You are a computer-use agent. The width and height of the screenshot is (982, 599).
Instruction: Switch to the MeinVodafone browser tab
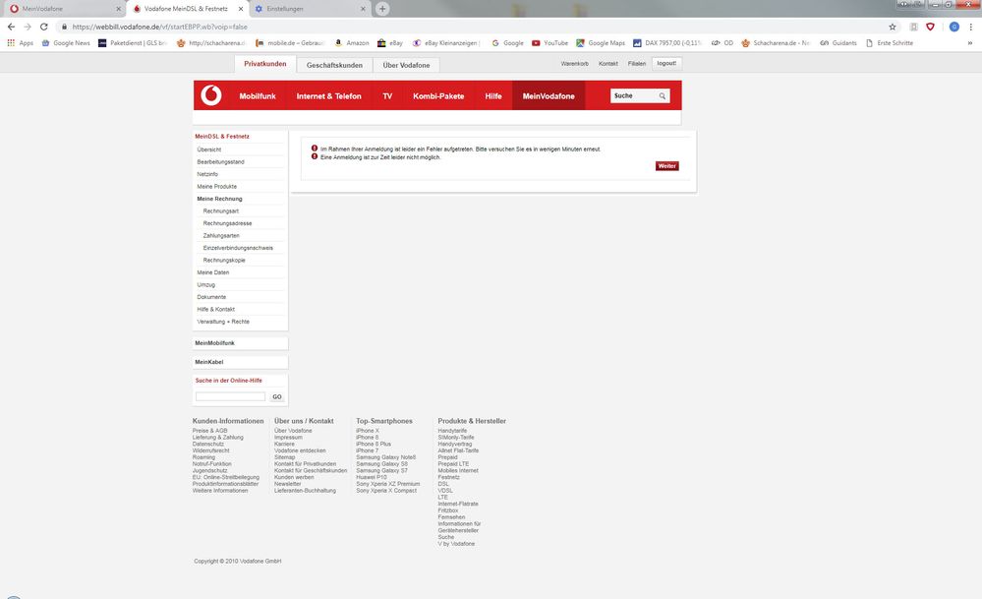63,9
